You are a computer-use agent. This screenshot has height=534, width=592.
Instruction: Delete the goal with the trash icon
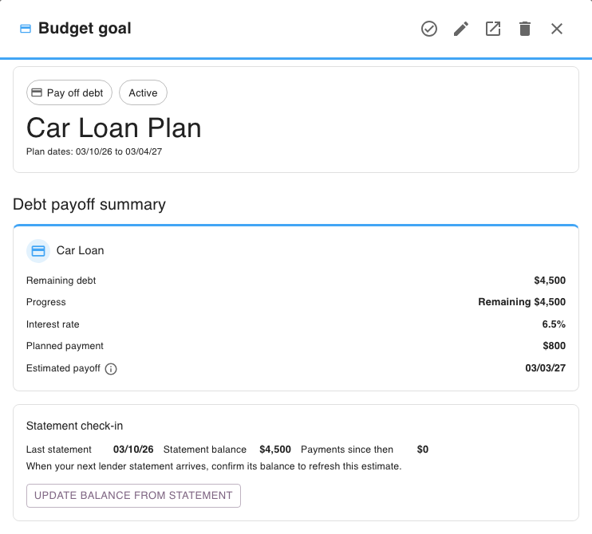click(525, 29)
